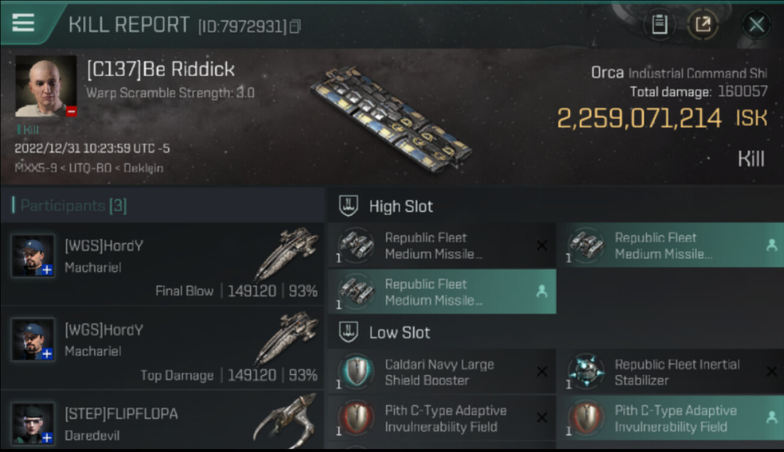The height and width of the screenshot is (452, 784).
Task: Click the Be Riddick pilot name
Action: click(x=160, y=69)
